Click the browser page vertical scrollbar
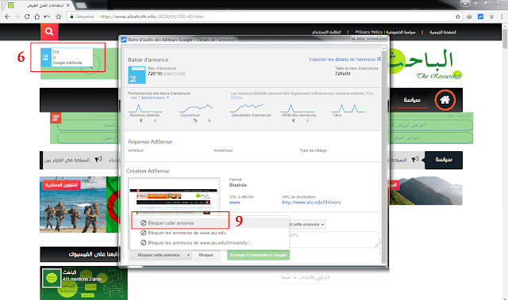508x300 pixels. click(505, 161)
